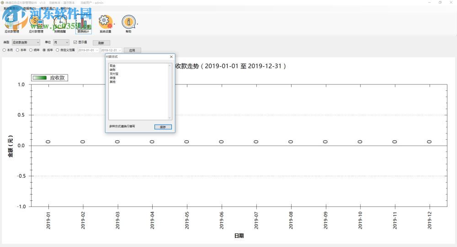This screenshot has width=457, height=247.
Task: Click the app icon in the title bar
Action: (x=2, y=3)
